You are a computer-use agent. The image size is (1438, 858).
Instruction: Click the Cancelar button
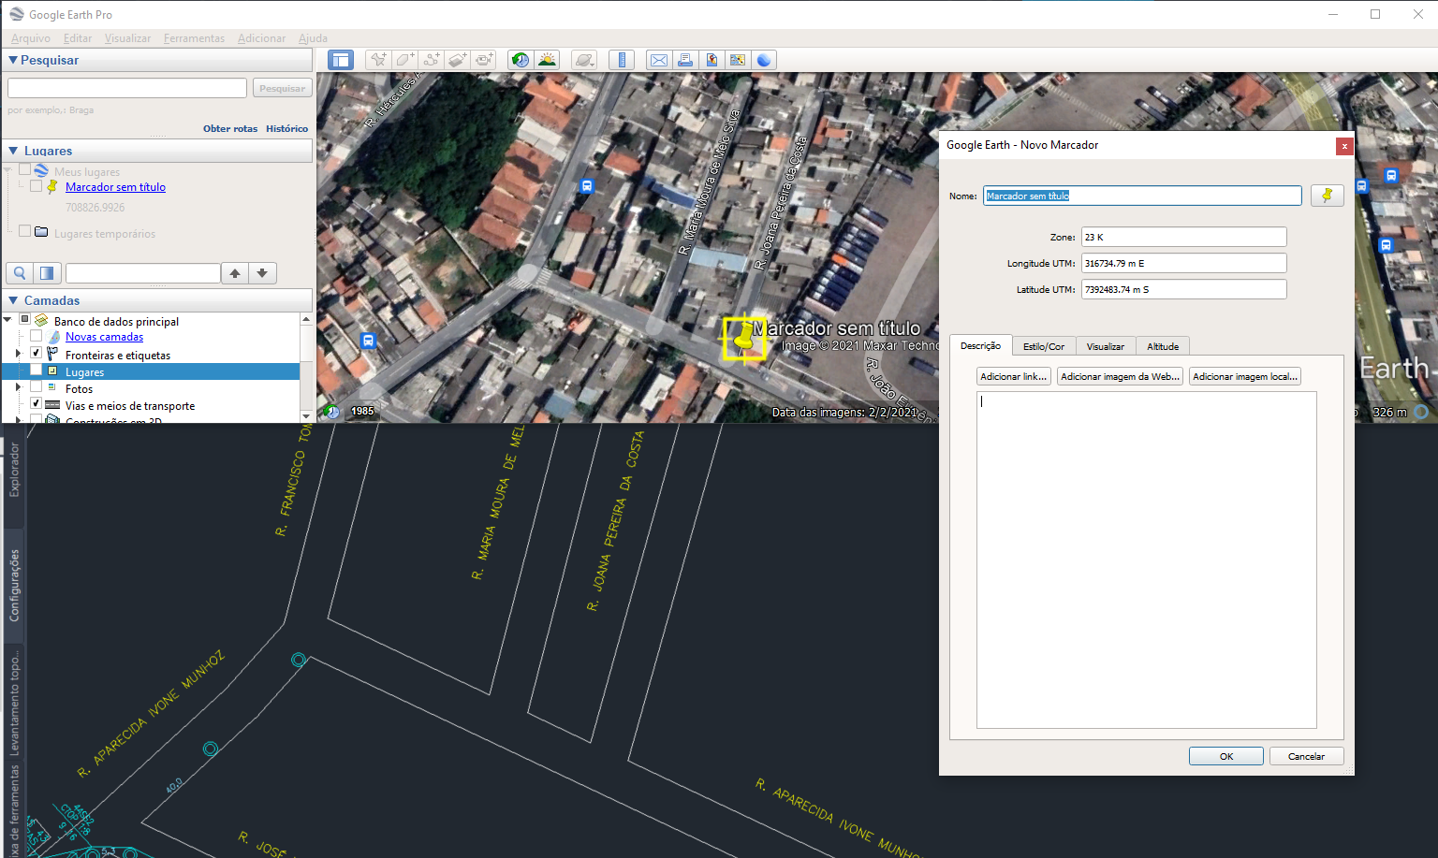coord(1306,756)
